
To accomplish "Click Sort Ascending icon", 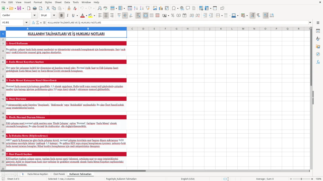I will pos(136,8).
